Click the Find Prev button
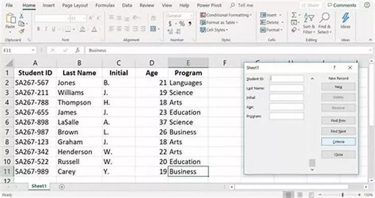 338,121
